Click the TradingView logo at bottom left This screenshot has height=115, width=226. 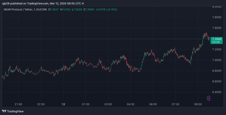13,111
